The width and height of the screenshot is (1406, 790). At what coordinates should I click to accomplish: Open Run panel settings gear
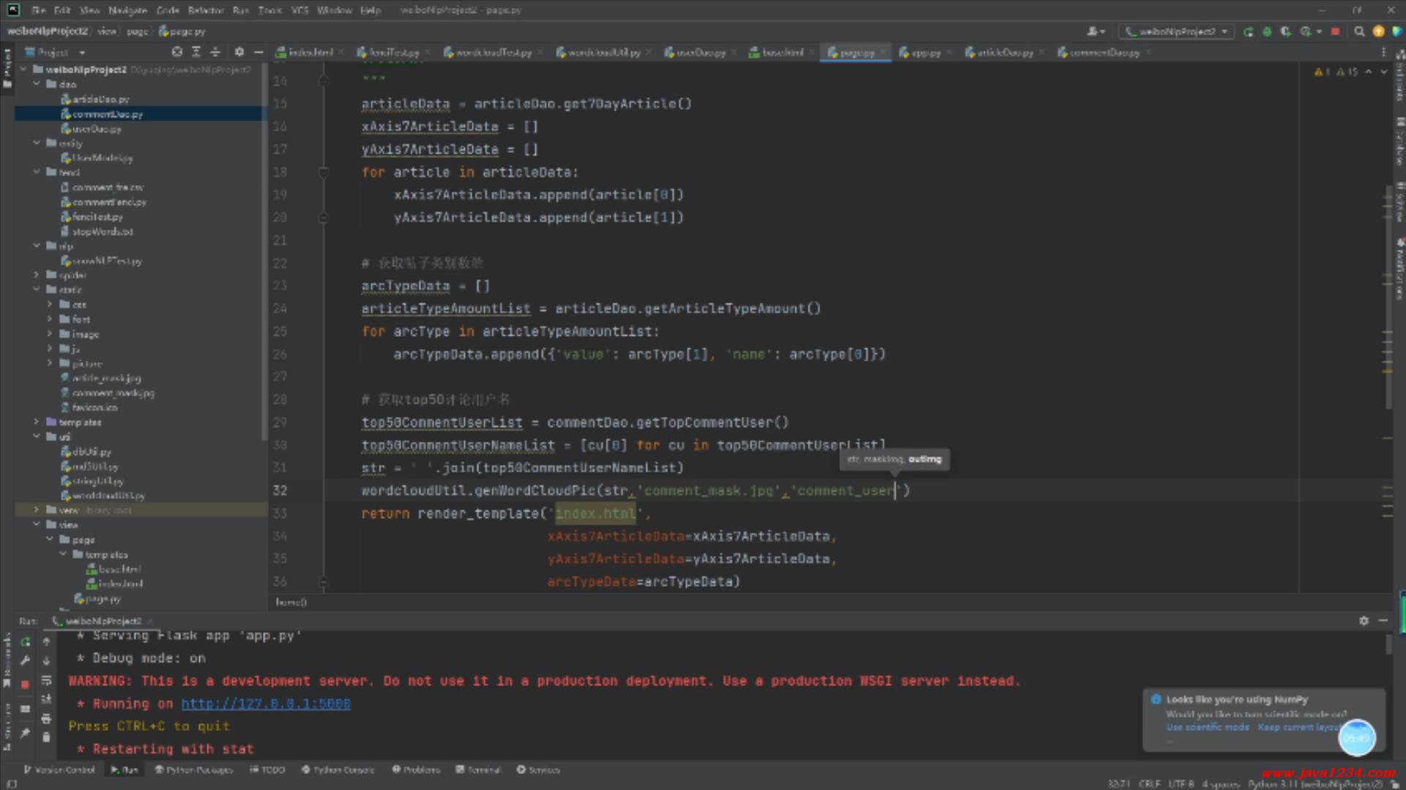(1364, 620)
